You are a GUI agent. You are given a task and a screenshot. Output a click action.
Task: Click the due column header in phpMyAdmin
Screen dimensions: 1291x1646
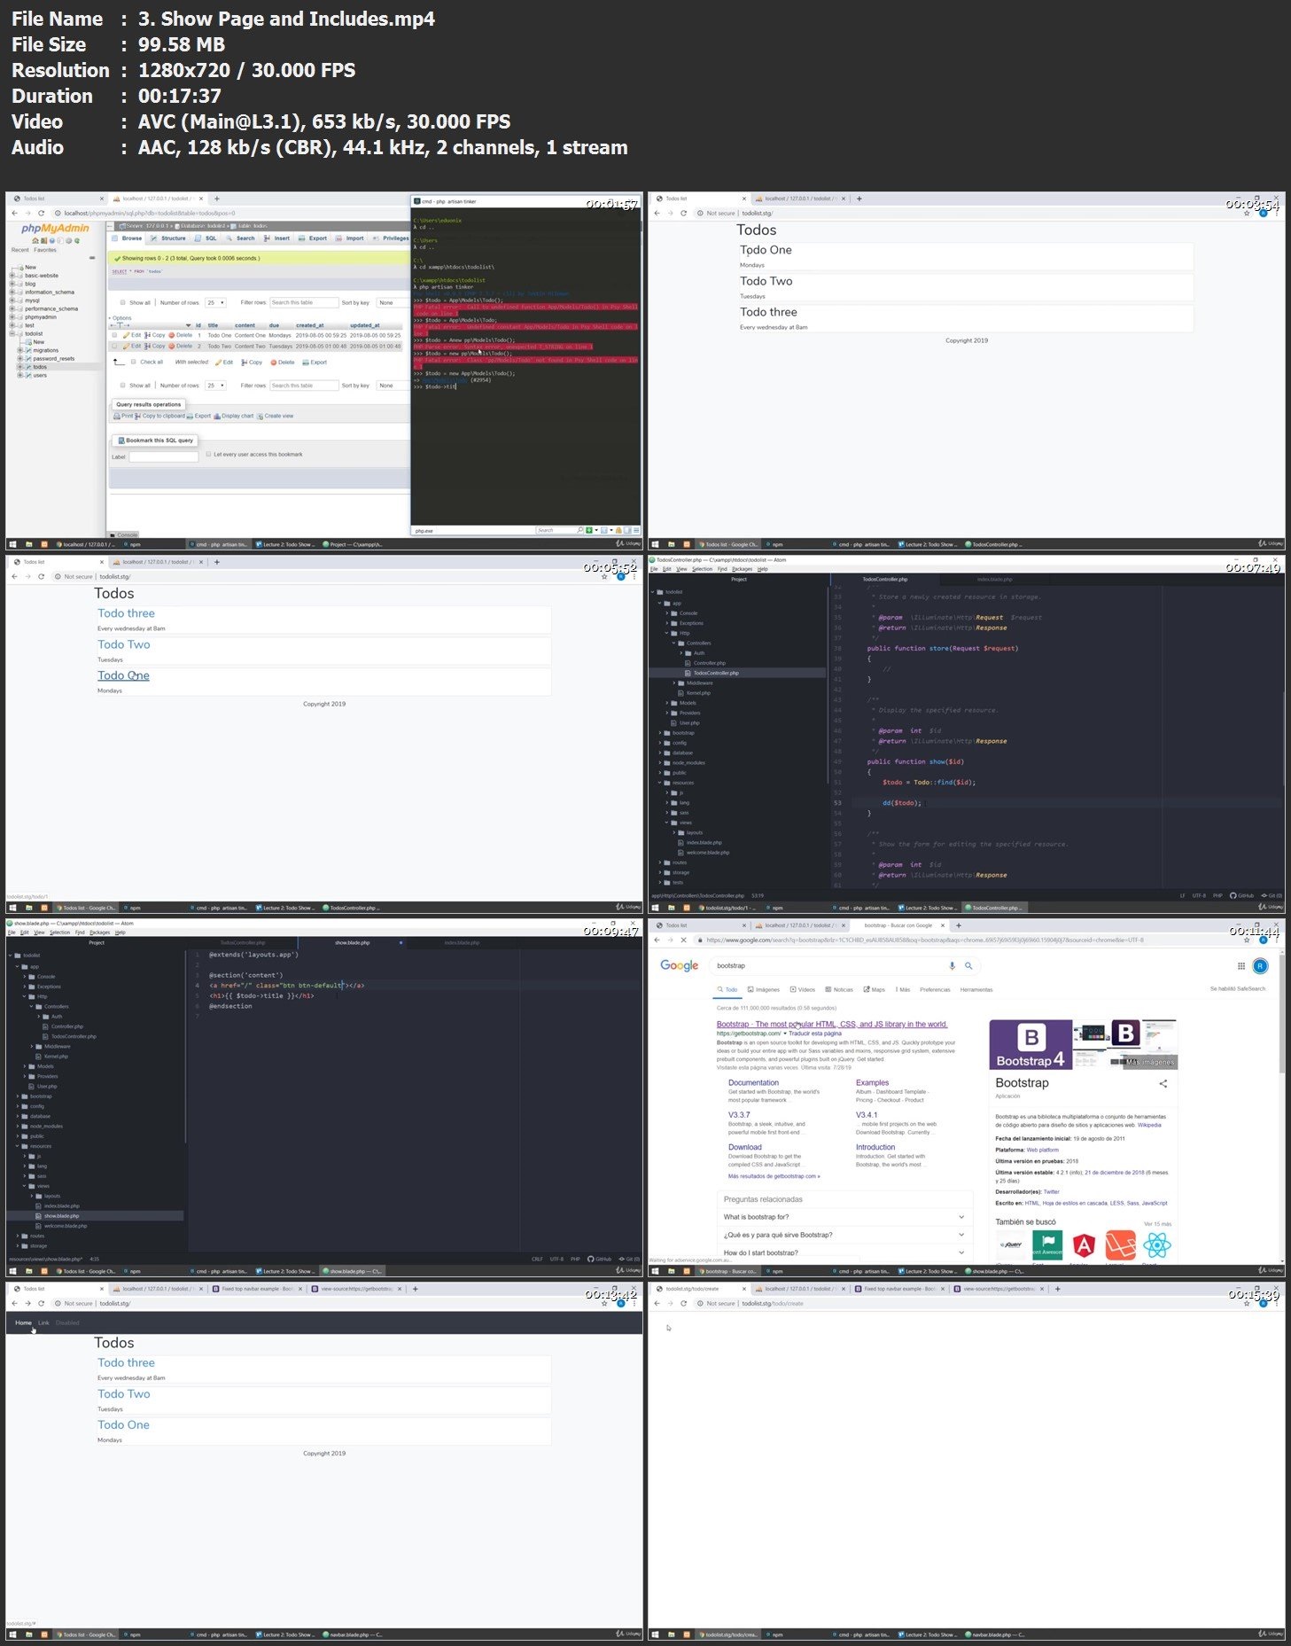click(275, 325)
